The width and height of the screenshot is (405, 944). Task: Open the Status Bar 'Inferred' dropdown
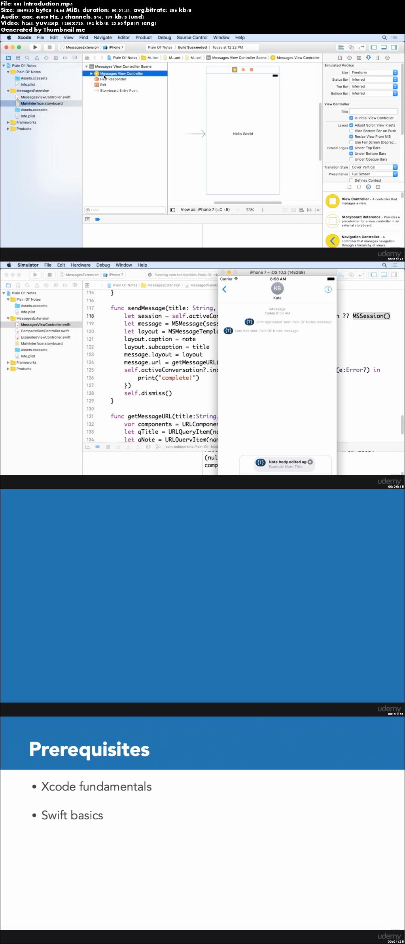point(374,80)
